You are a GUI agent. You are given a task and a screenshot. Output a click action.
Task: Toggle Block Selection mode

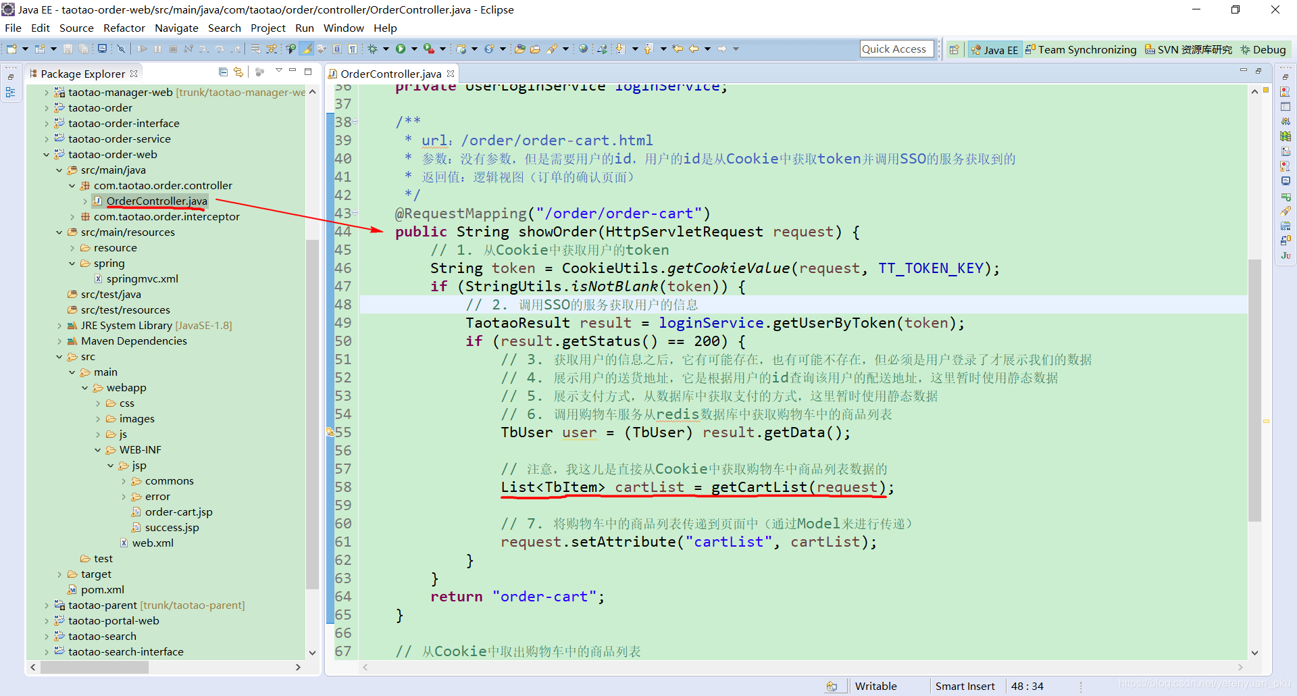(336, 49)
